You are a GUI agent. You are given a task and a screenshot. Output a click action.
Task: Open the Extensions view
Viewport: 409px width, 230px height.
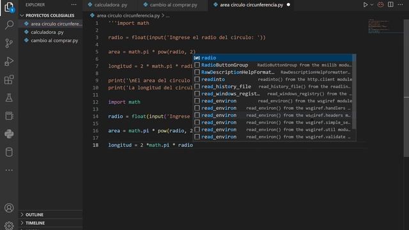[x=9, y=79]
